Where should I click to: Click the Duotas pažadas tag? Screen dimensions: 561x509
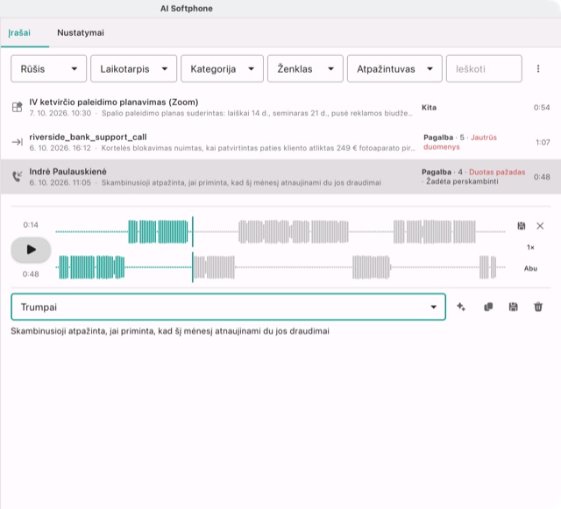point(497,172)
